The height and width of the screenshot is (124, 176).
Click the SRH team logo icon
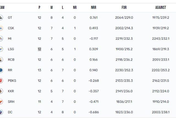[1, 102]
